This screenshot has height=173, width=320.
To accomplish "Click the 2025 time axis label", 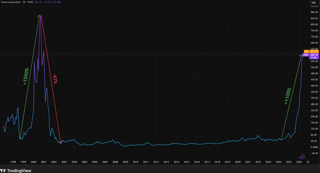I will (289, 162).
